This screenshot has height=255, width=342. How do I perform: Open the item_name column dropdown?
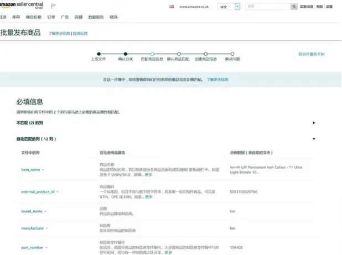pyautogui.click(x=33, y=170)
